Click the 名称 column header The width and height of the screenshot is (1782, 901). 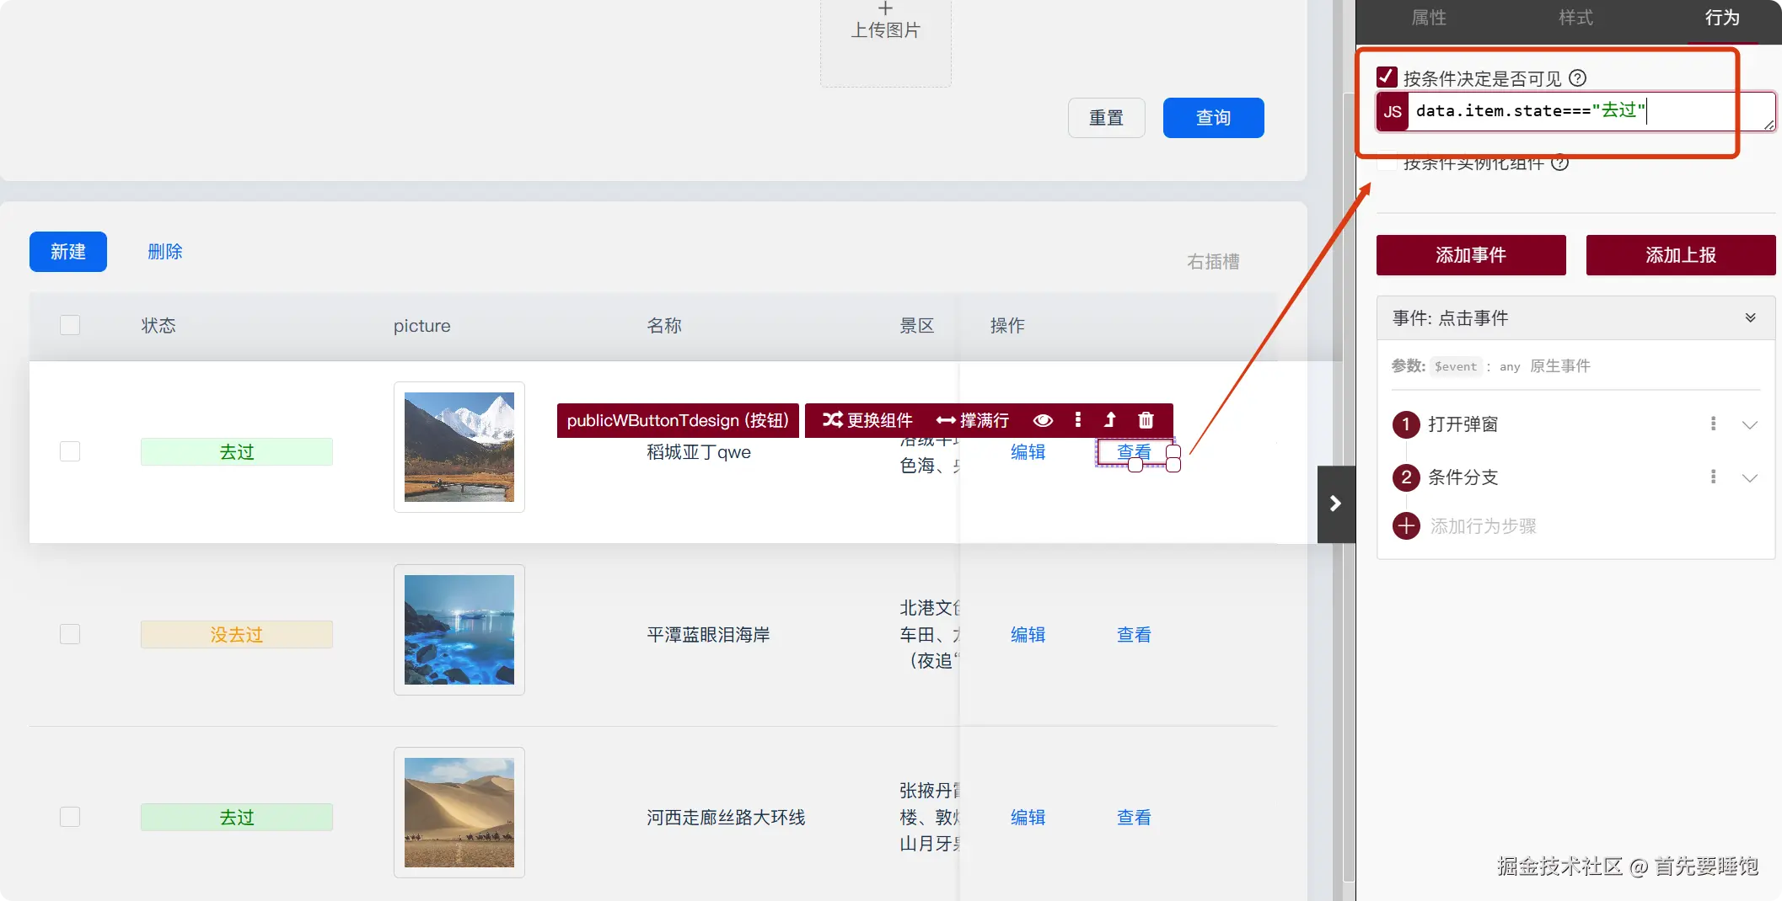[x=664, y=326]
